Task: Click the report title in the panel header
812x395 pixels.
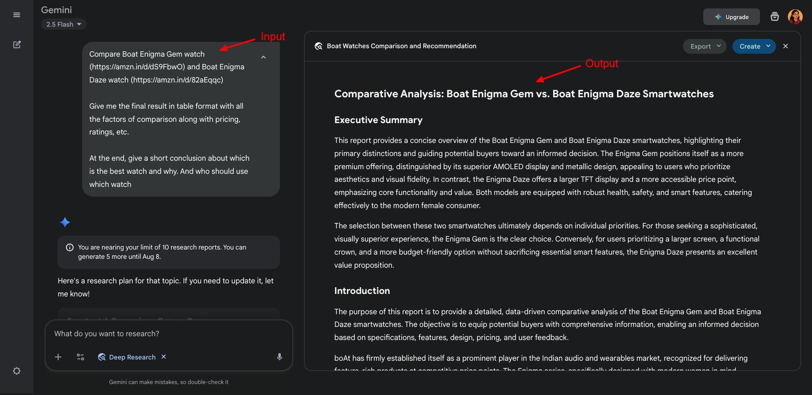Action: coord(401,46)
